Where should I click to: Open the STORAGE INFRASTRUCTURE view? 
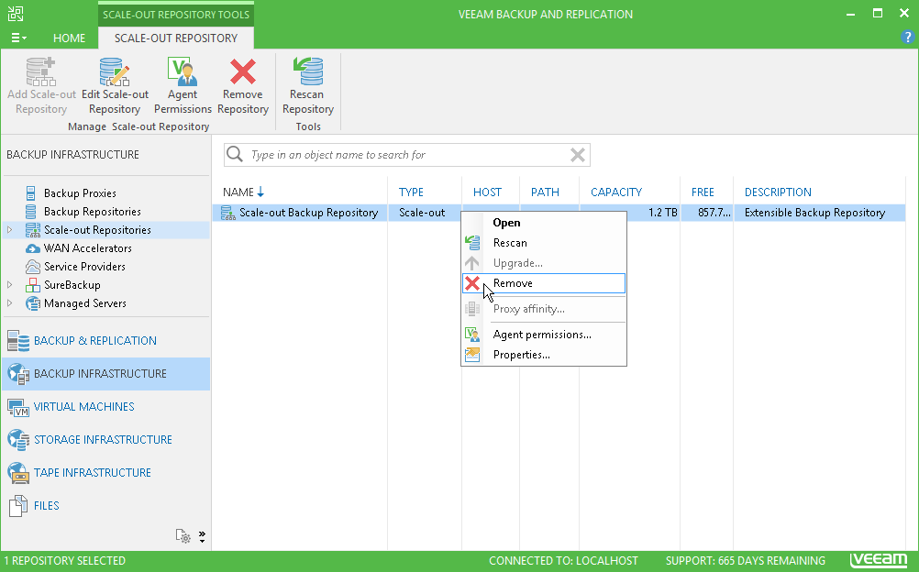(106, 440)
